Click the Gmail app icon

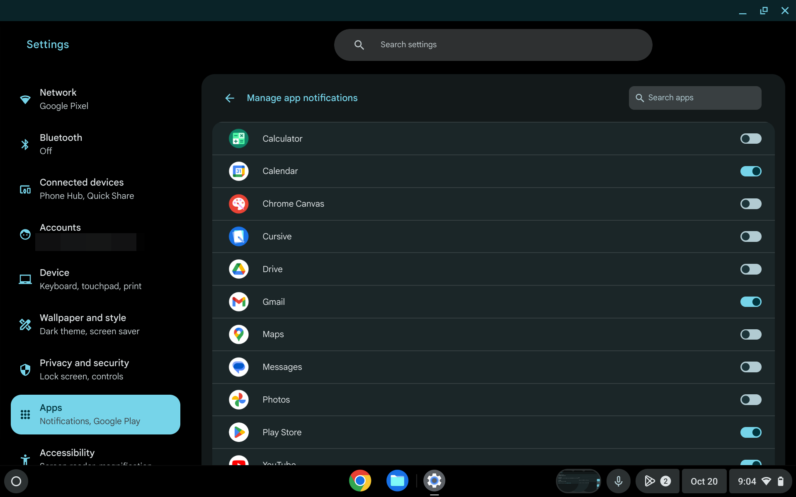(x=239, y=302)
